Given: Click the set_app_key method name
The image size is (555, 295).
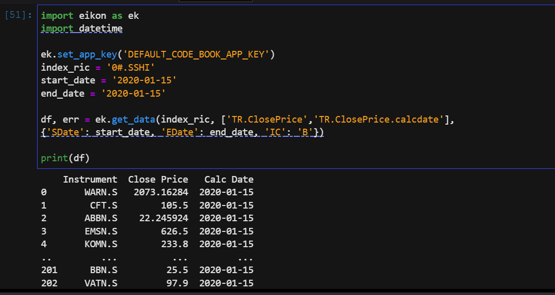Looking at the screenshot, I should 87,54.
